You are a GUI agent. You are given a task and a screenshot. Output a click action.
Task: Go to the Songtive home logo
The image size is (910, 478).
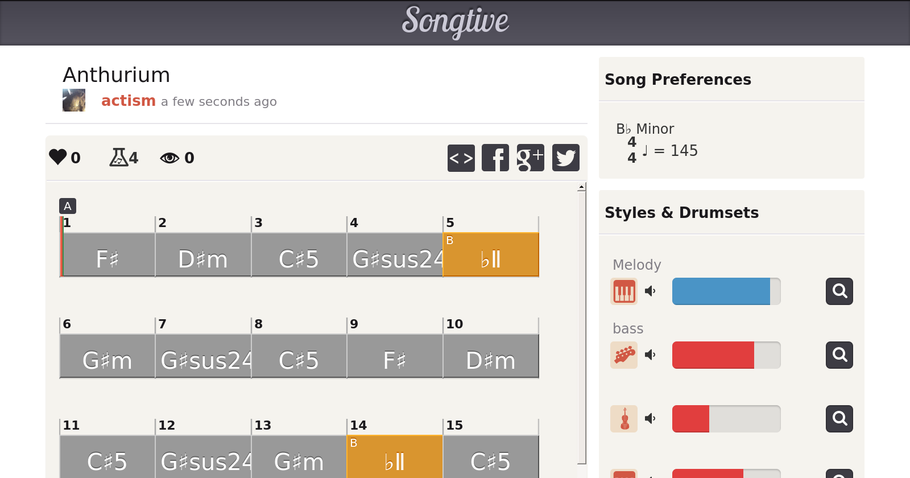455,22
